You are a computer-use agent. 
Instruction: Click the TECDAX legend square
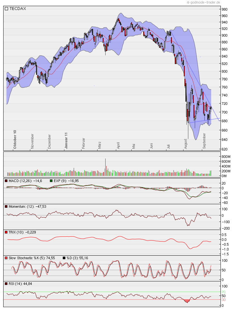click(6, 9)
